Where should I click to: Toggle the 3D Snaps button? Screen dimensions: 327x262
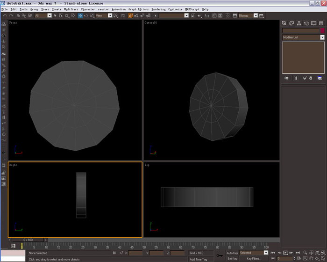[130, 15]
